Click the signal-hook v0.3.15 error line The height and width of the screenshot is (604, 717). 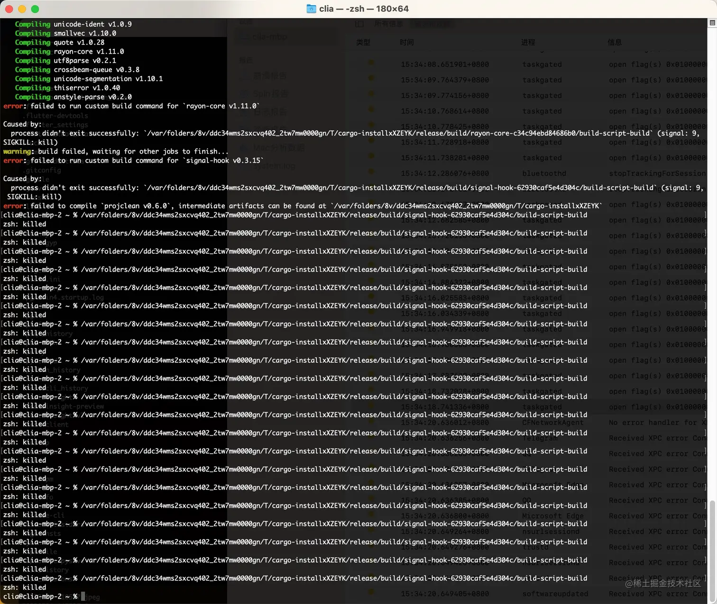click(133, 160)
